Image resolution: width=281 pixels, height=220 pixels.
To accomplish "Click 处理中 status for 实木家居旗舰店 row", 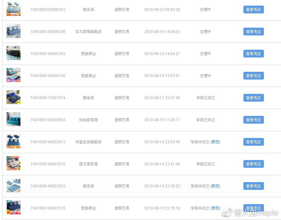I will coord(205,31).
